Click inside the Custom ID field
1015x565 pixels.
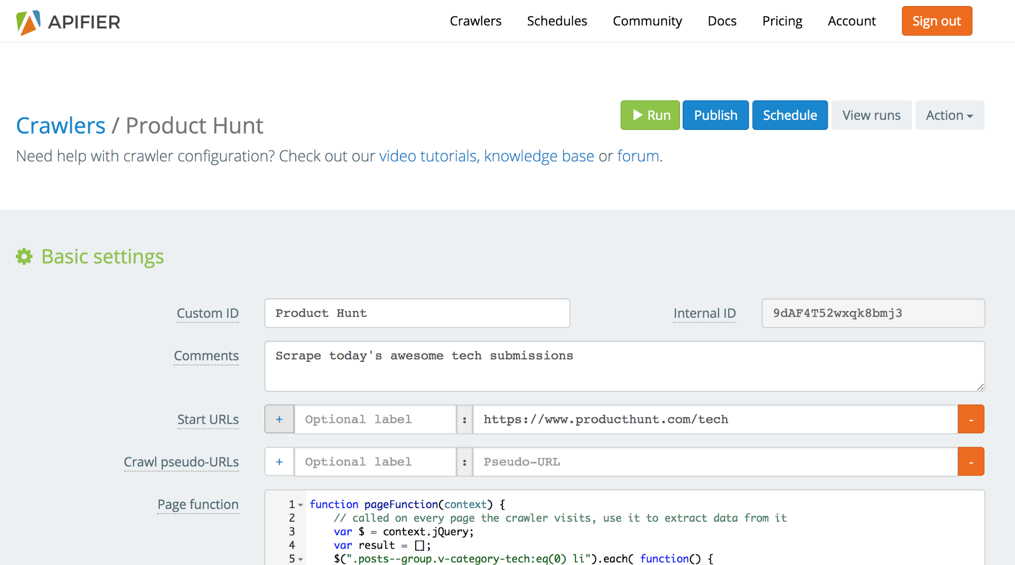click(416, 313)
